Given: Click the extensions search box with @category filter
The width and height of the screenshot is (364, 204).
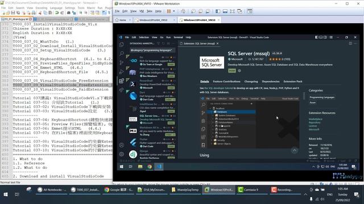Looking at the screenshot, I should click(152, 50).
